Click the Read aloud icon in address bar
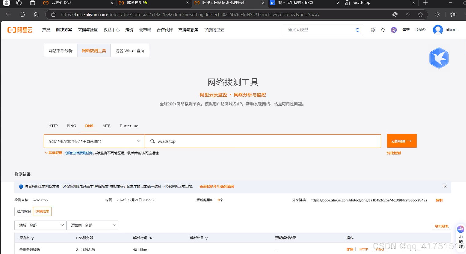The image size is (466, 254). coord(408,14)
